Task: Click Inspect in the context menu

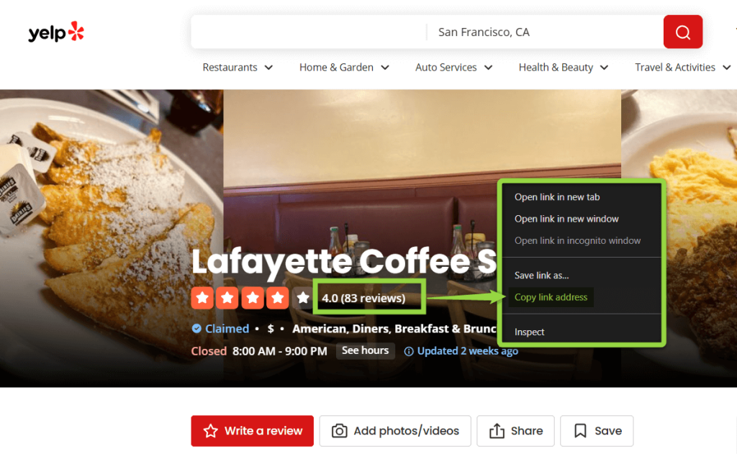Action: pyautogui.click(x=529, y=332)
